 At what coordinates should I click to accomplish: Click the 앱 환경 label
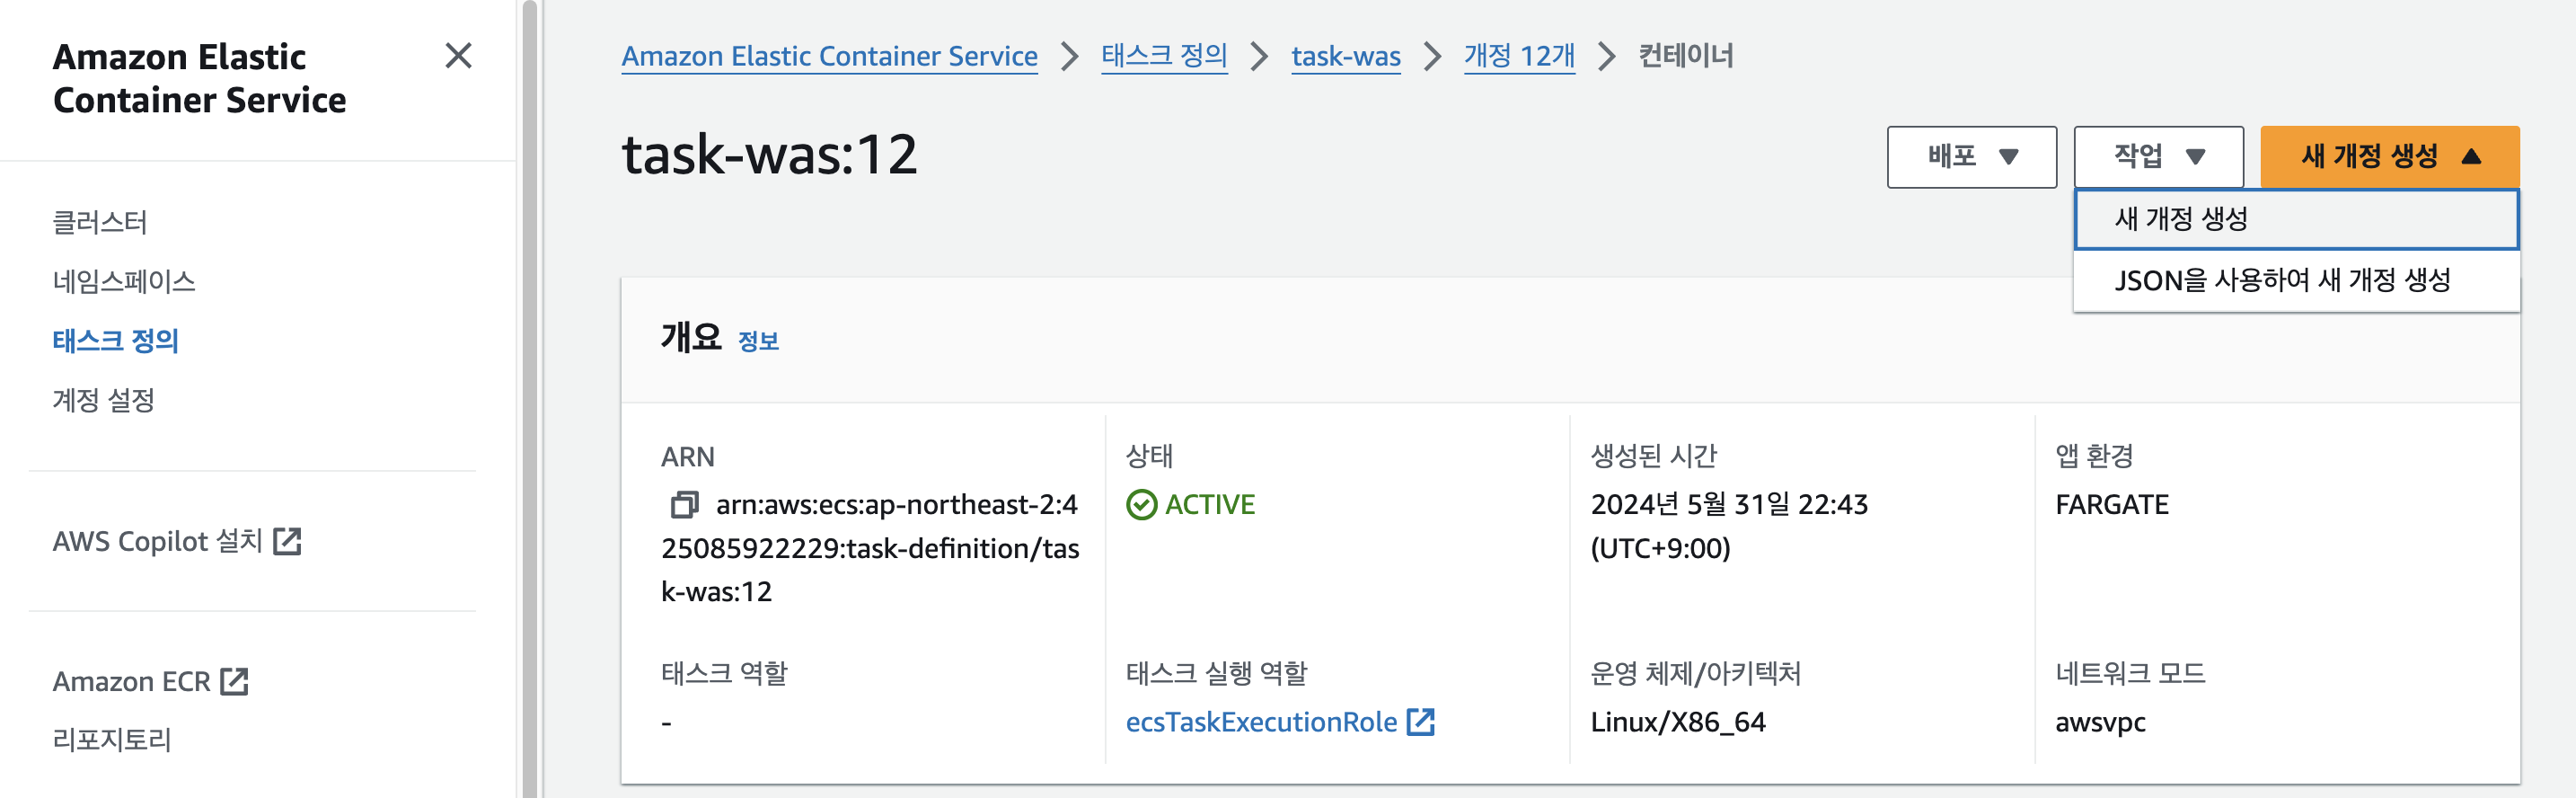pyautogui.click(x=2094, y=456)
